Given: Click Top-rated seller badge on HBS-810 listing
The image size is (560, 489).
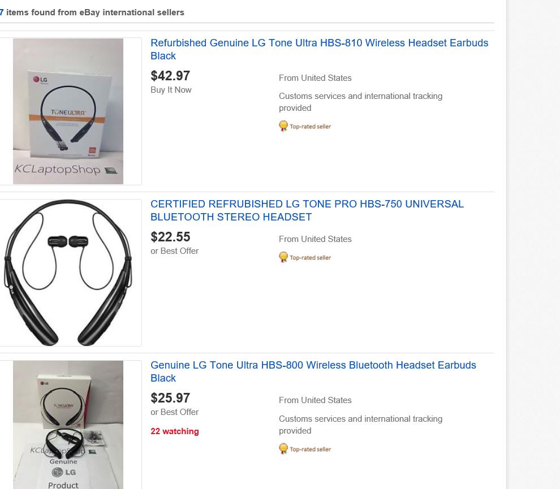Looking at the screenshot, I should tap(305, 126).
